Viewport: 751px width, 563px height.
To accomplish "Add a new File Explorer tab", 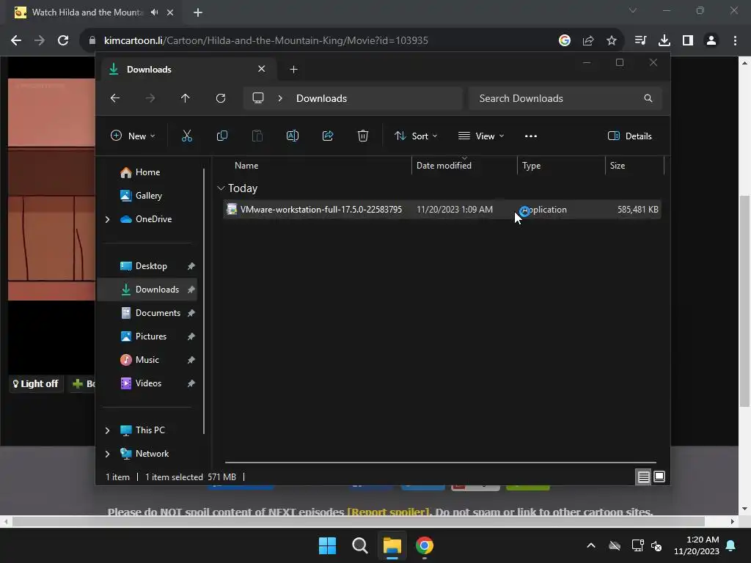I will pyautogui.click(x=293, y=70).
